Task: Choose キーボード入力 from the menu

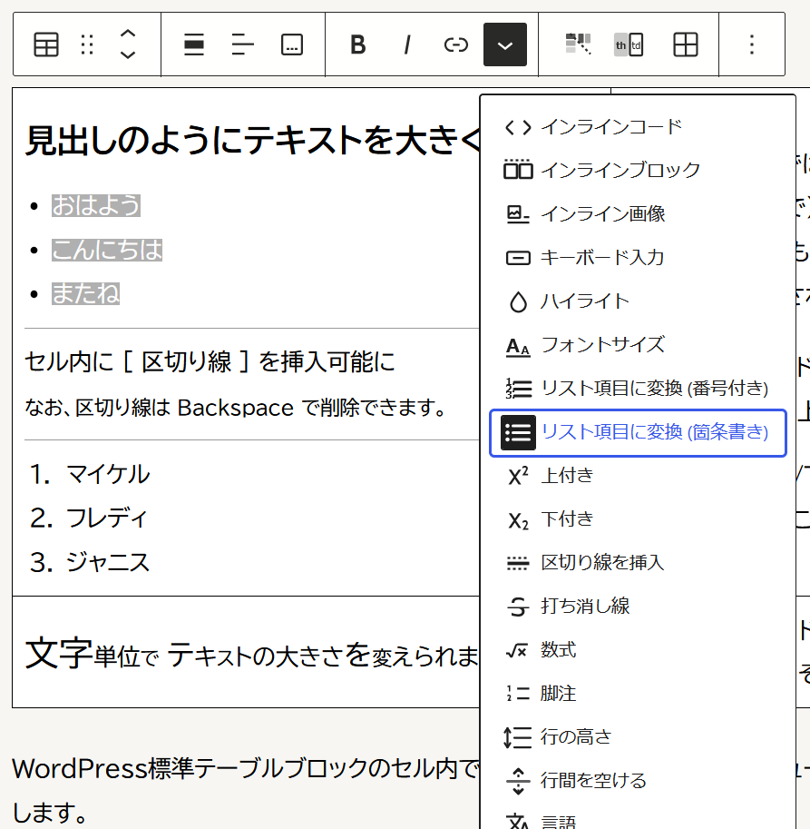Action: pos(638,258)
